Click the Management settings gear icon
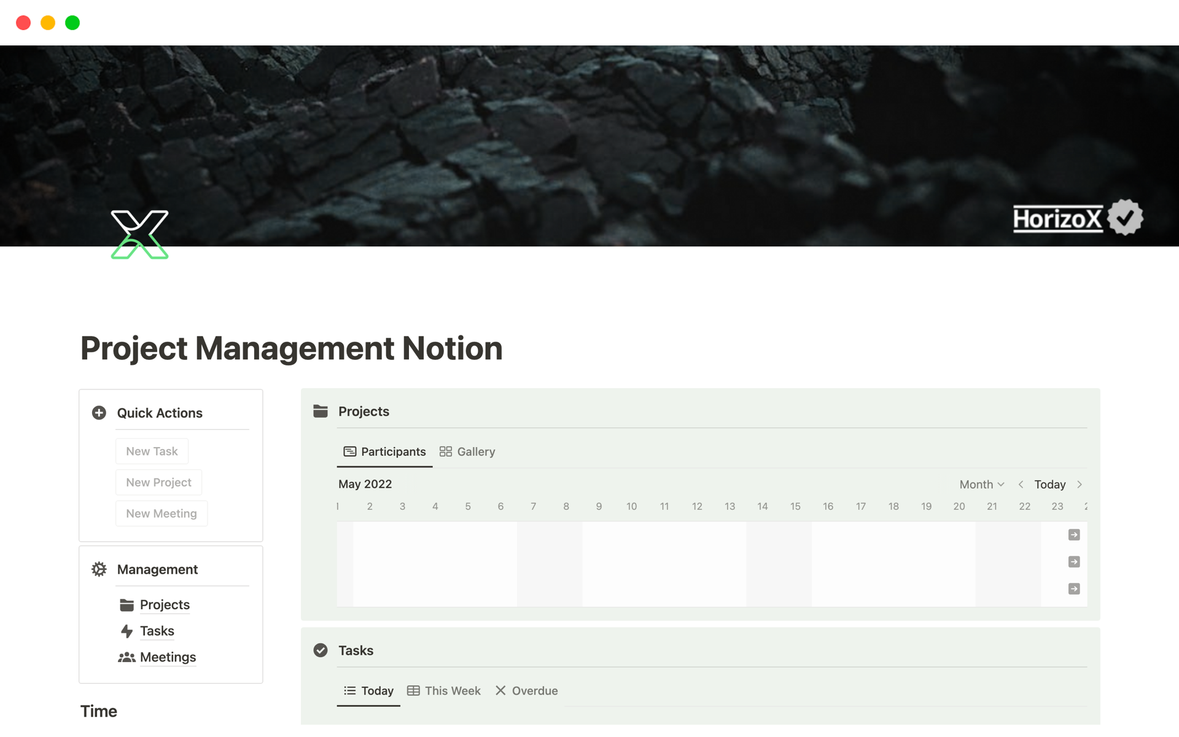This screenshot has height=737, width=1179. [98, 569]
